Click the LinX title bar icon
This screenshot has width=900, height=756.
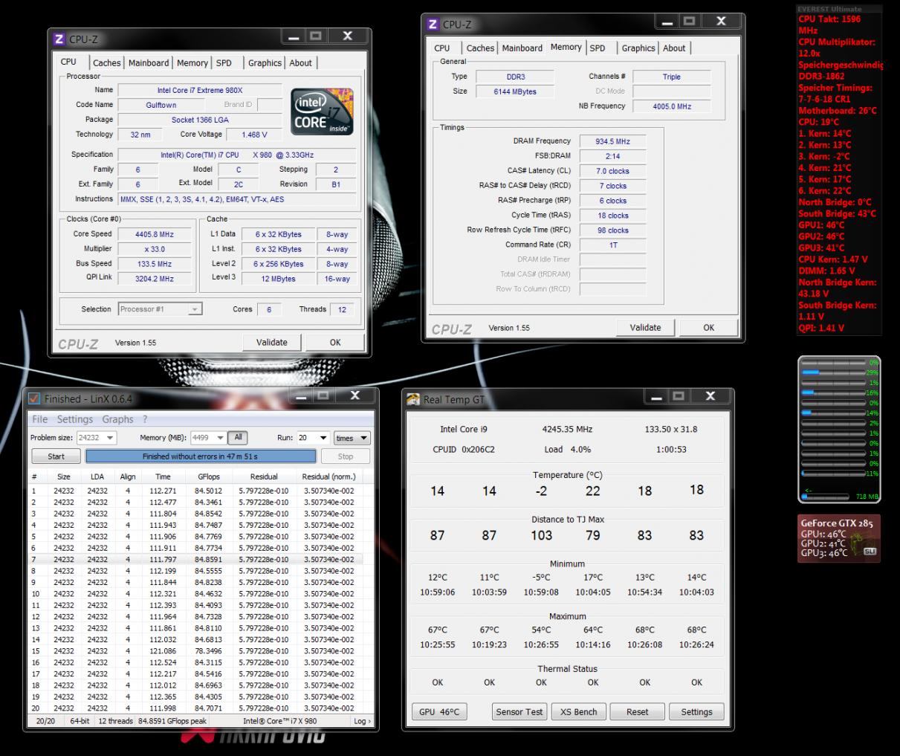tap(34, 398)
